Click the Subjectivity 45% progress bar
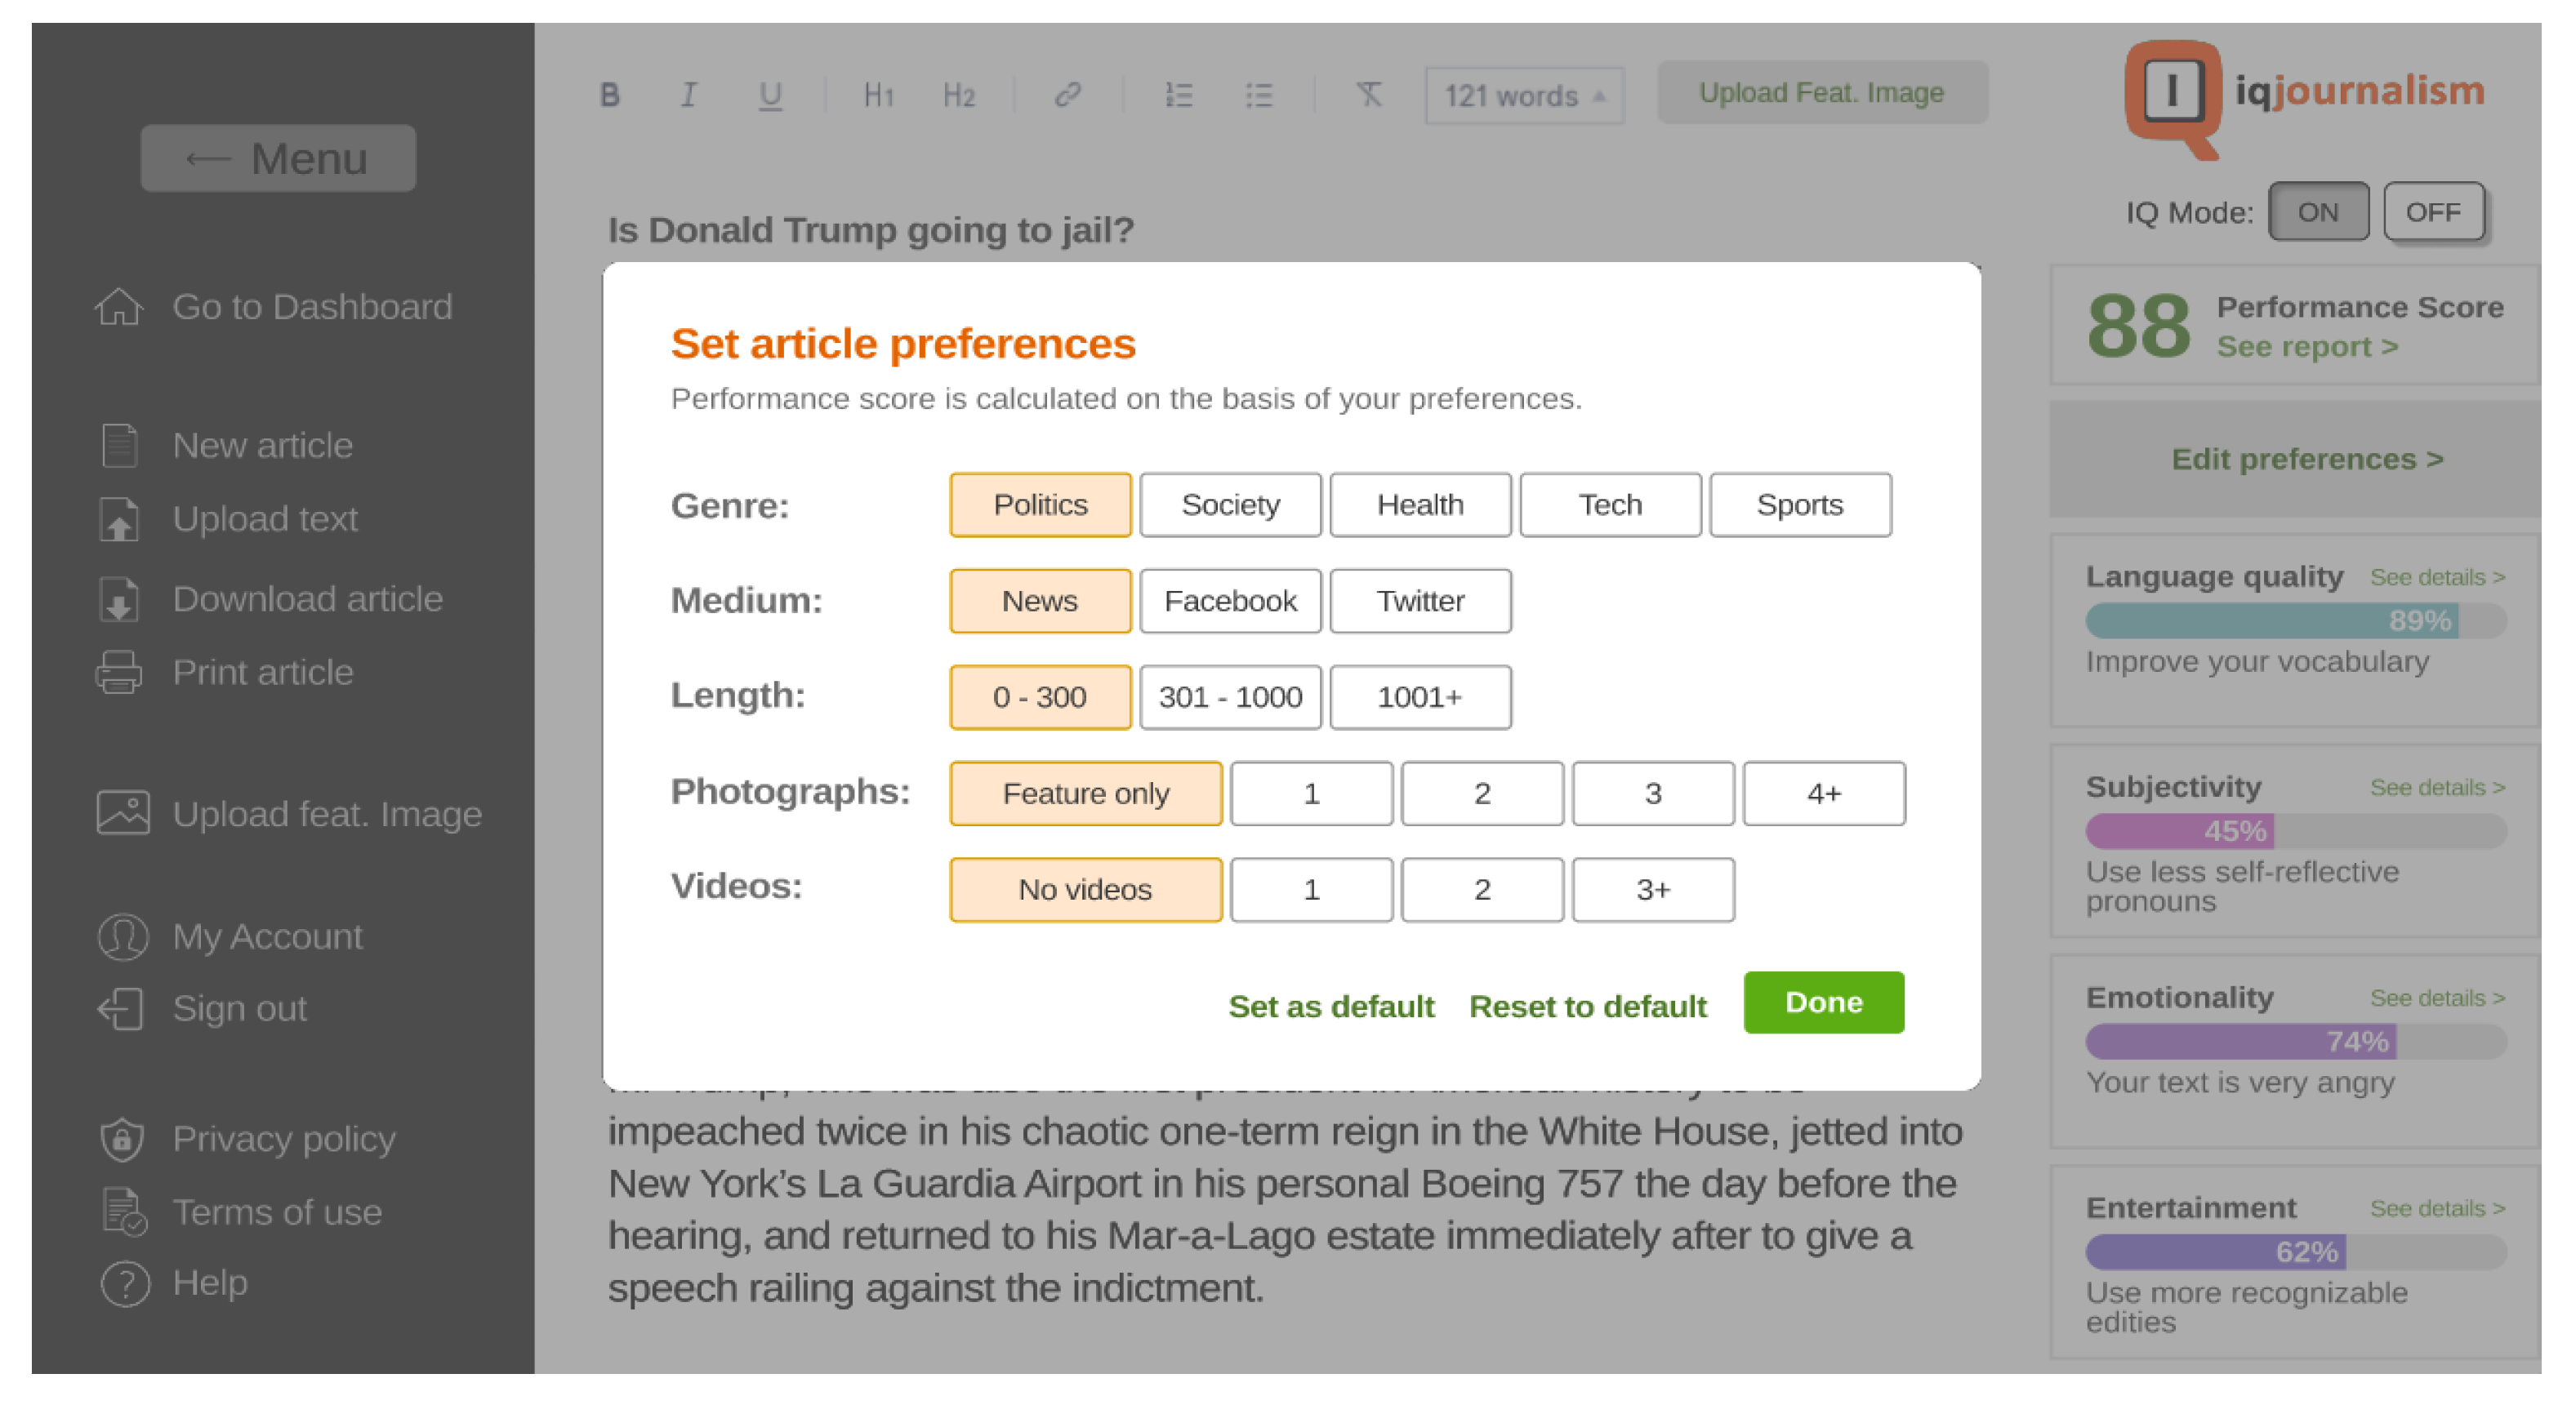Viewport: 2576px width, 1405px height. pyautogui.click(x=2294, y=830)
